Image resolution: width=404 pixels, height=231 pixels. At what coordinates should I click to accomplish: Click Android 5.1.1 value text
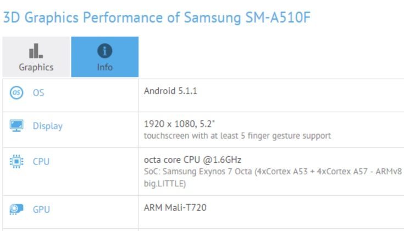pyautogui.click(x=170, y=91)
